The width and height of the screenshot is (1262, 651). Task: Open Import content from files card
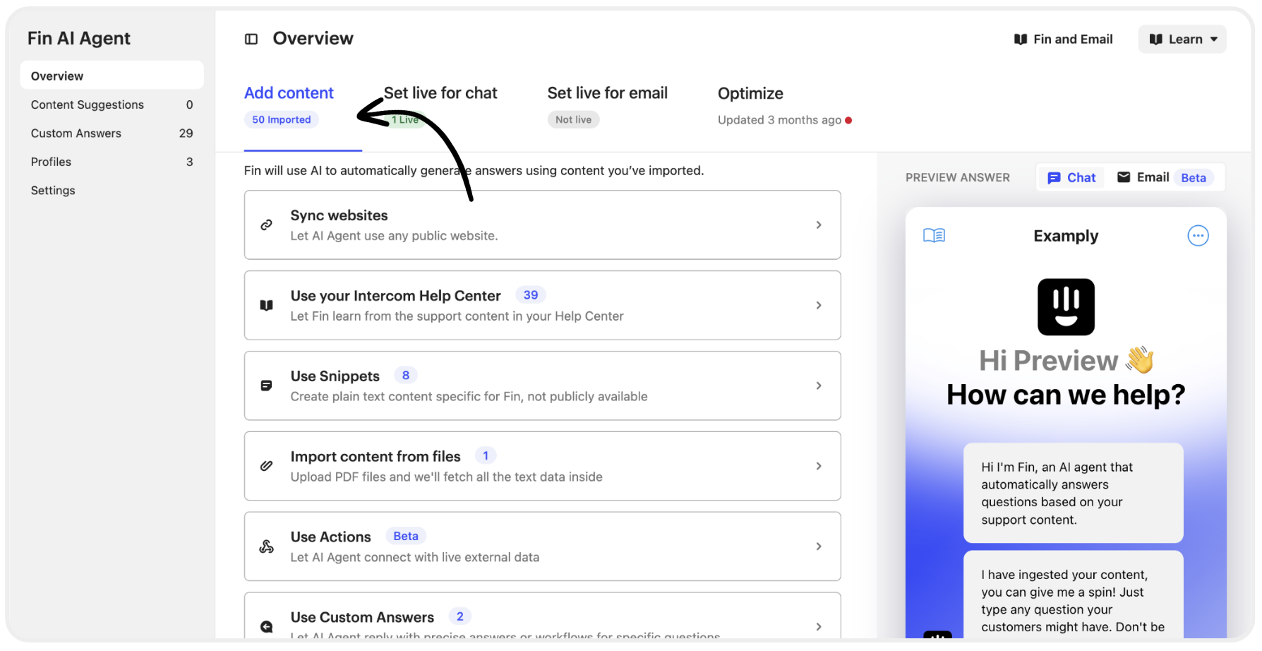click(x=542, y=466)
